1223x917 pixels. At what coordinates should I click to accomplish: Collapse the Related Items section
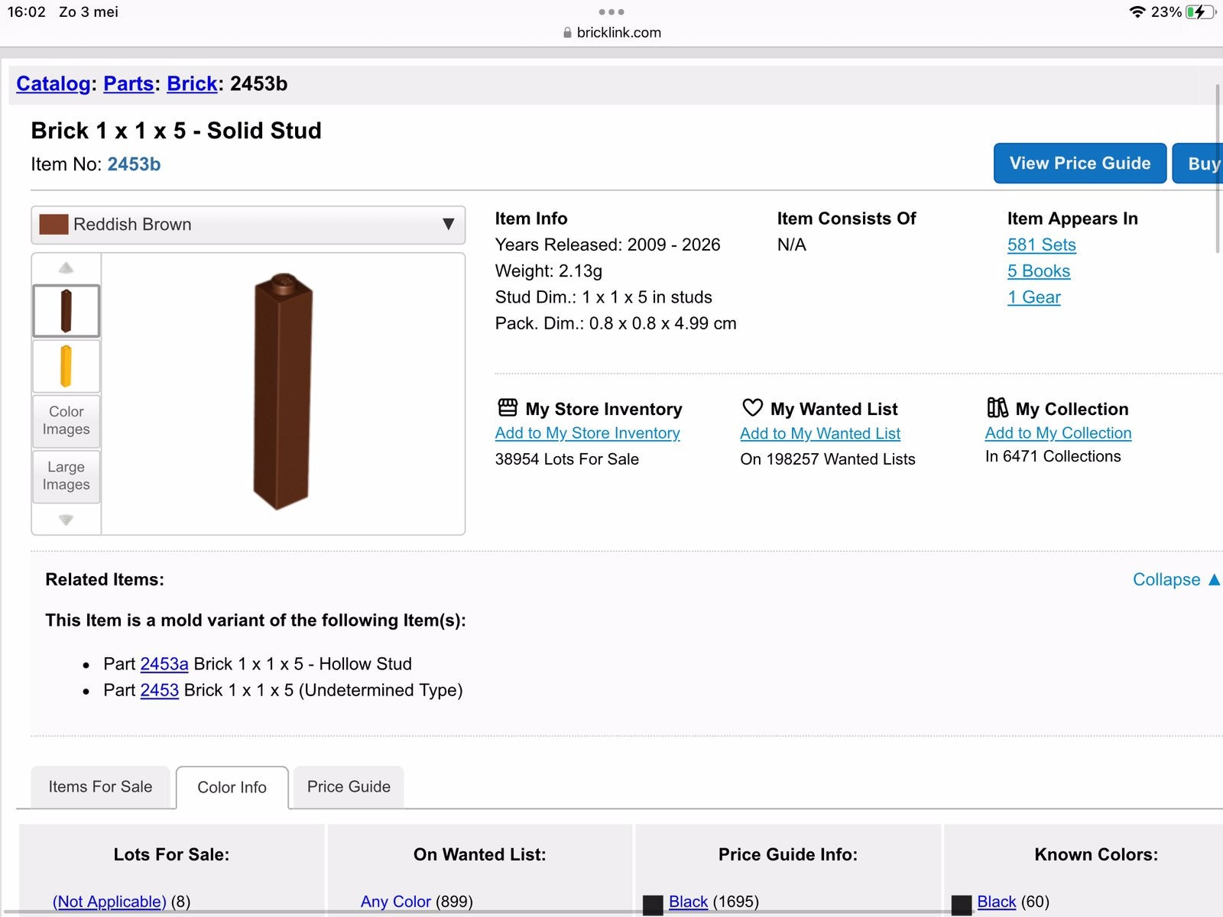1176,580
